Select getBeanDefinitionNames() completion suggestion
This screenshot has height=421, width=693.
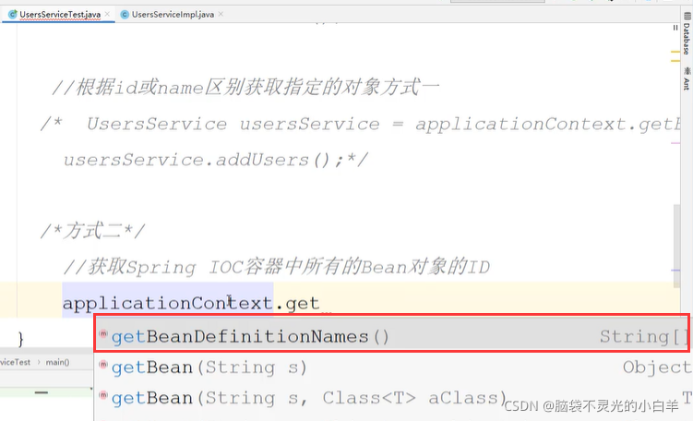tap(392, 337)
